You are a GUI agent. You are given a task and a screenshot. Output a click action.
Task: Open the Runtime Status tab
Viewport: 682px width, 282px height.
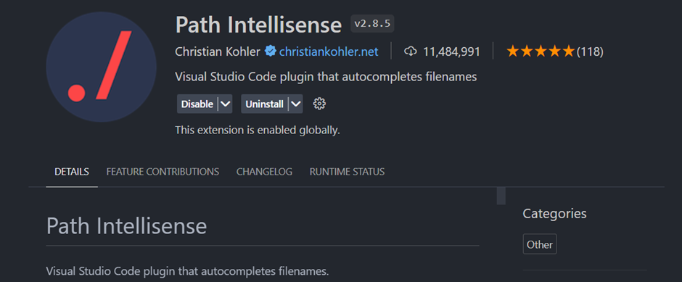347,172
